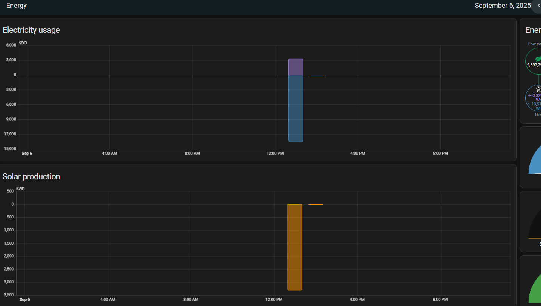Click the grid transmission tower icon
Viewport: 541px width, 306px height.
pyautogui.click(x=538, y=89)
